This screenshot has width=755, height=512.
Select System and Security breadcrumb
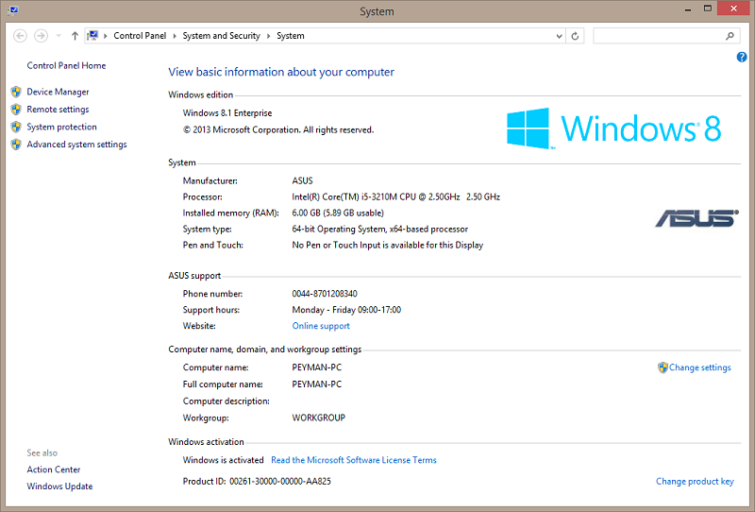pos(221,36)
